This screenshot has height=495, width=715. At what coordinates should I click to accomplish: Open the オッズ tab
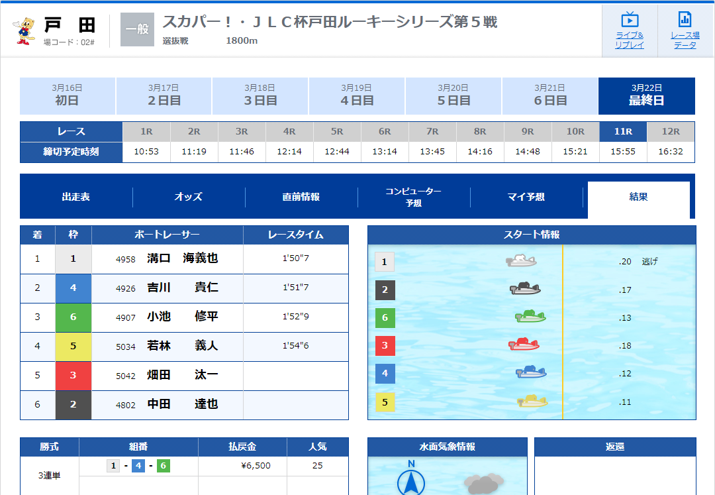click(x=189, y=197)
